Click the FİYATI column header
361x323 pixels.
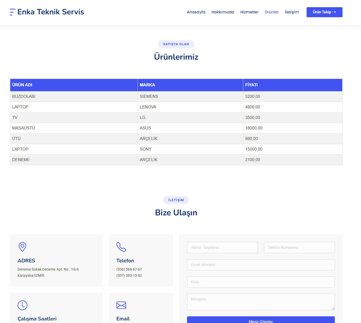(x=251, y=85)
